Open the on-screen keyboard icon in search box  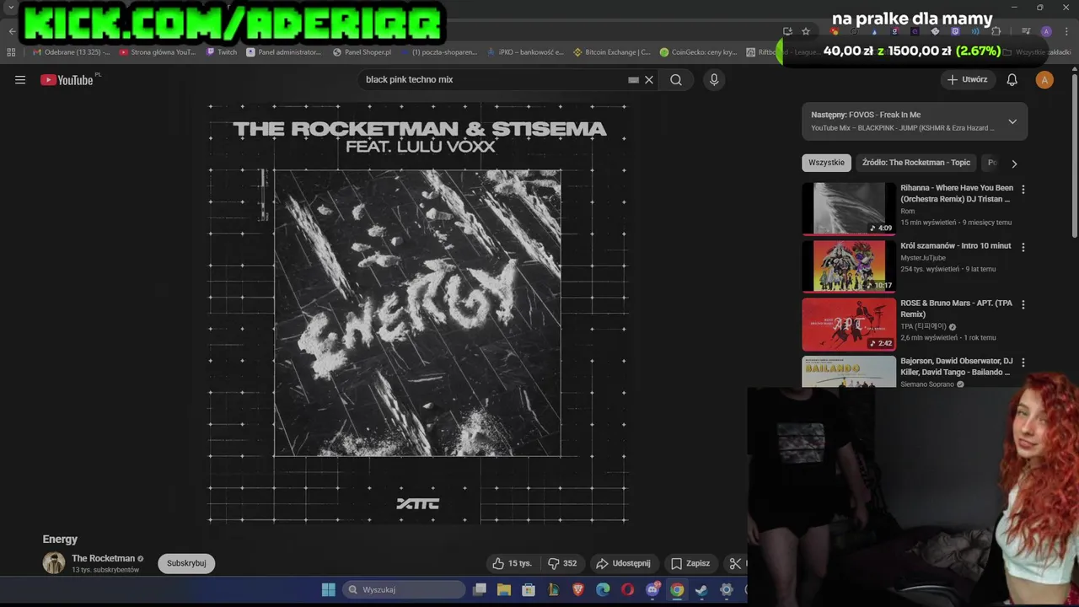[x=633, y=80]
